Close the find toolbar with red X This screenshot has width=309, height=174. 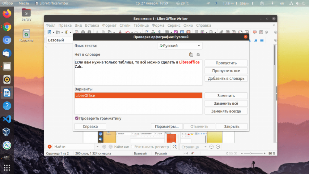49,147
